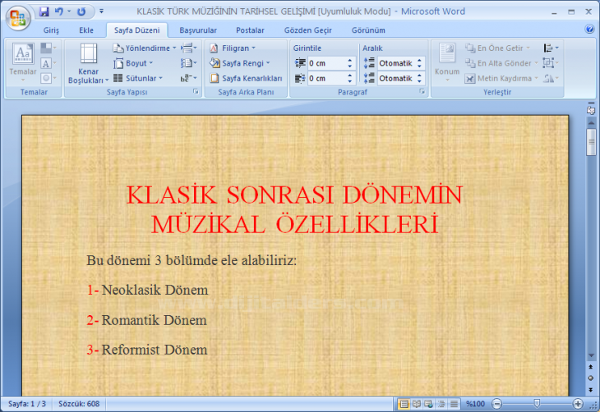Open Hyphenation icon in Sayfa Yapısı
This screenshot has width=600, height=412.
pos(189,78)
